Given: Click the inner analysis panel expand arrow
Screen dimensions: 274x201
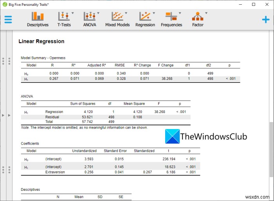Looking at the screenshot, I should [x=9, y=115].
